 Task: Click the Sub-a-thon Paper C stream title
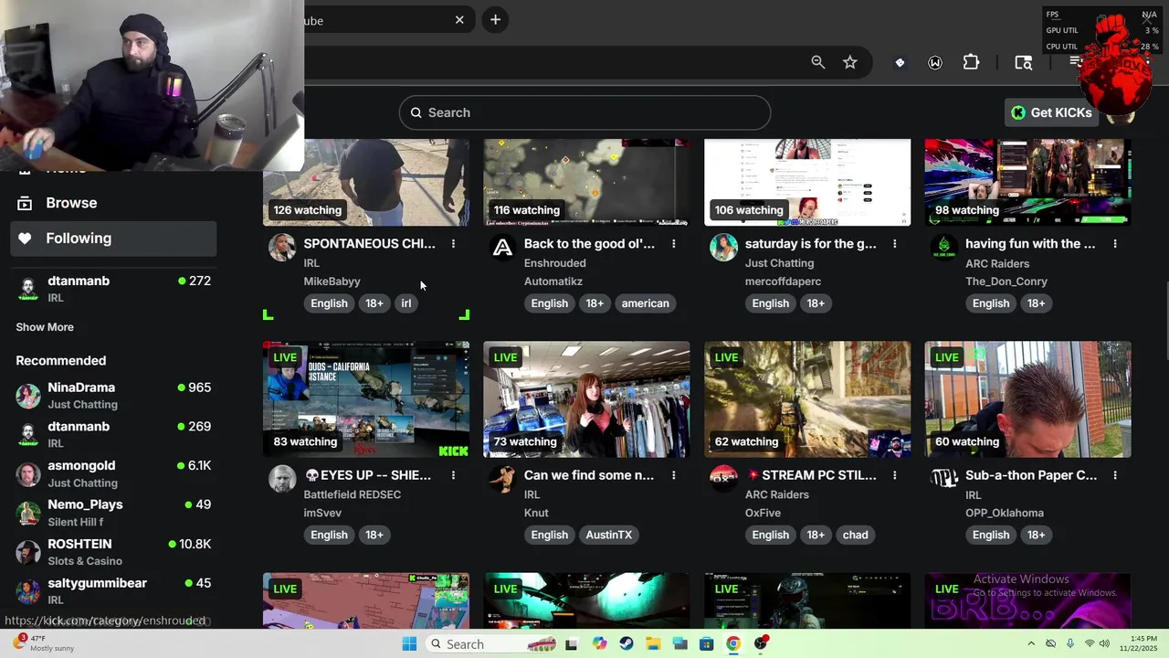click(x=1031, y=475)
